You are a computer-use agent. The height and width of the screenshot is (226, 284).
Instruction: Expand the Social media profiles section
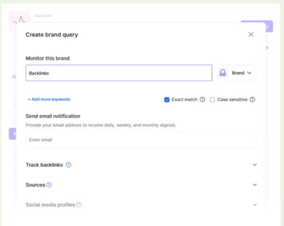255,205
